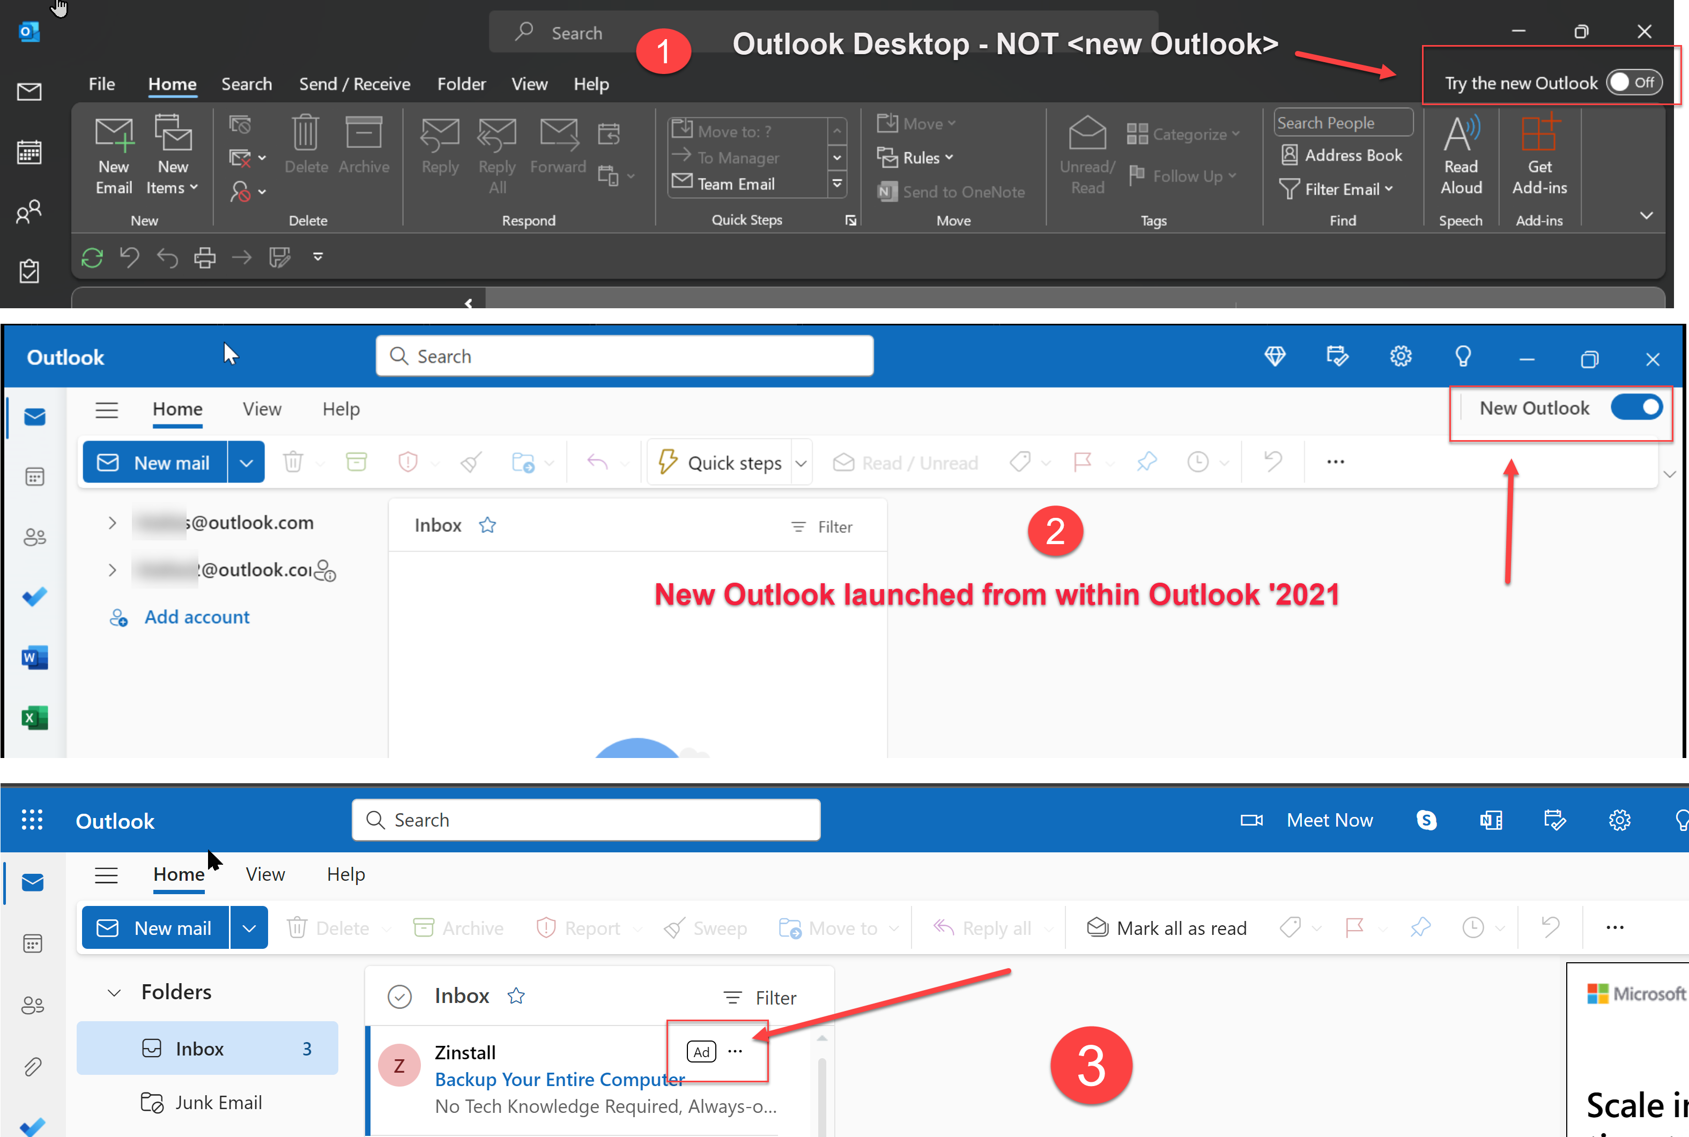Open the lightbulb tips icon in New Outlook header

coord(1463,356)
